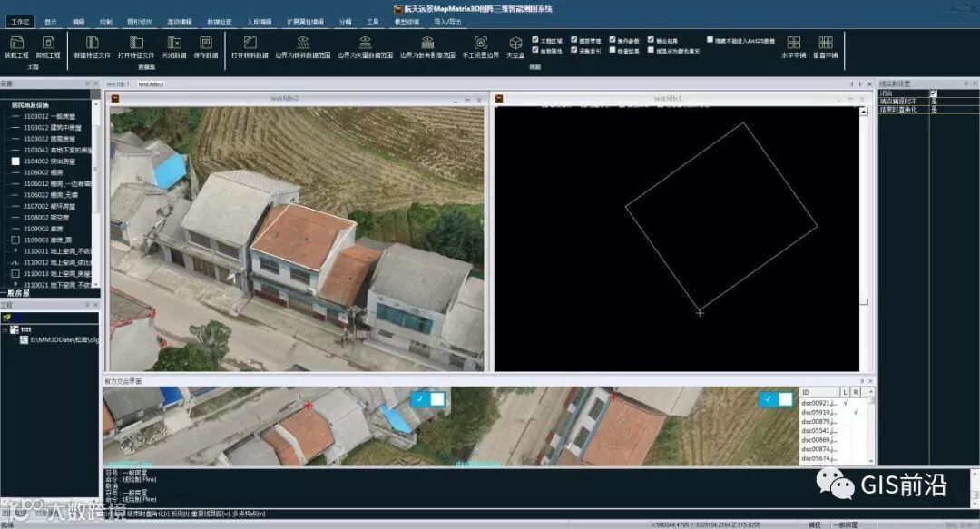Open the 编辑 ribbon tab
The image size is (980, 529).
pos(78,22)
